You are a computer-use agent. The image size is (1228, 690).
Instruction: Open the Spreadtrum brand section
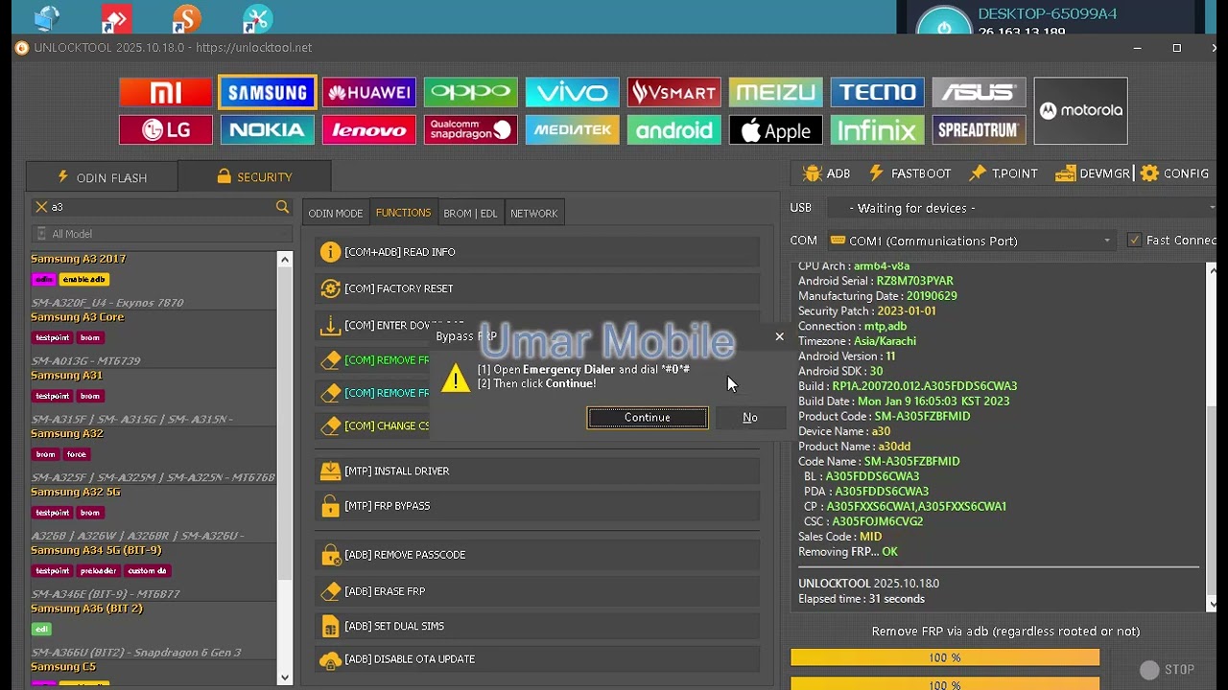pyautogui.click(x=980, y=130)
